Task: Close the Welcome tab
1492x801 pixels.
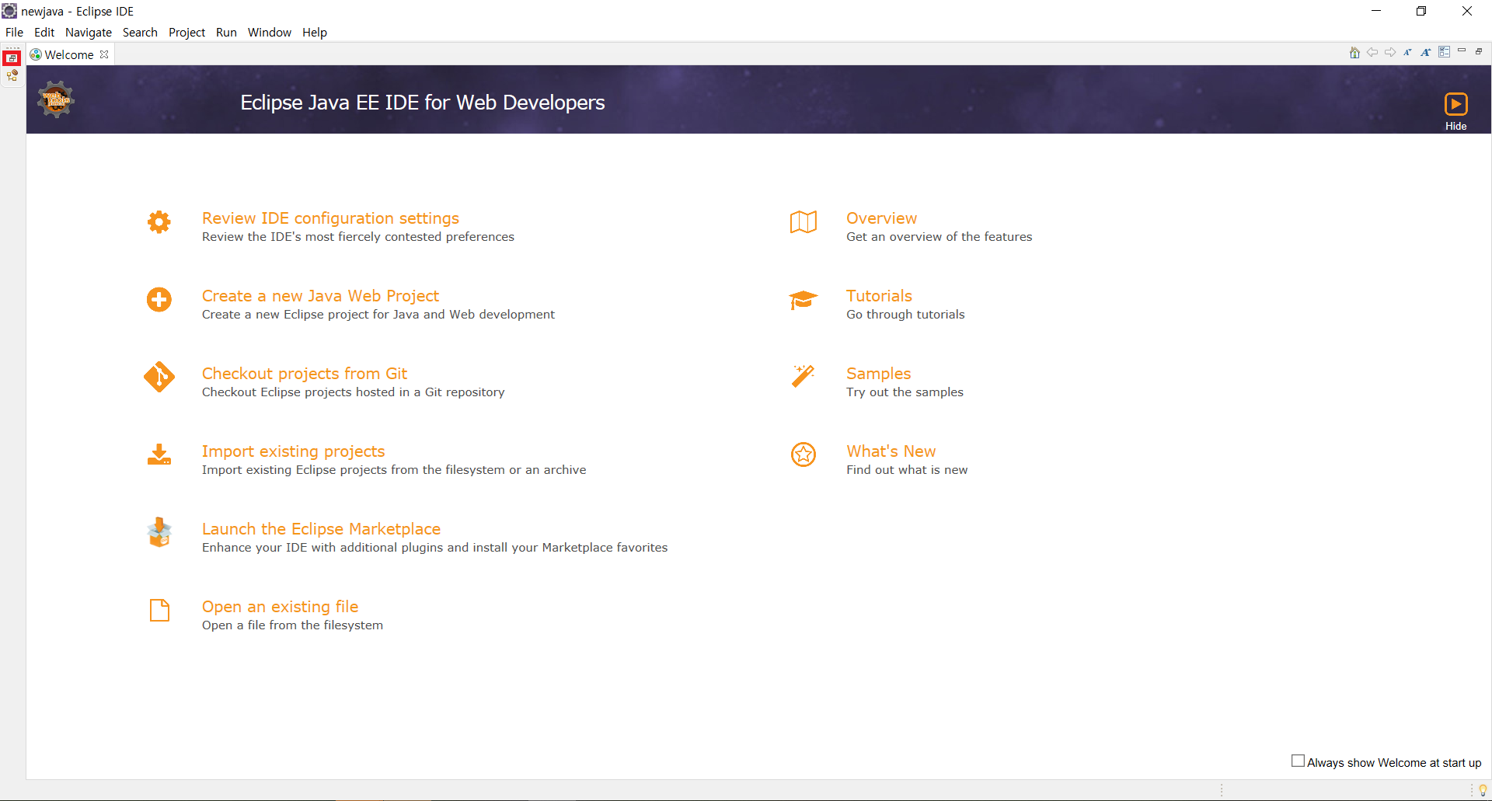Action: tap(104, 54)
